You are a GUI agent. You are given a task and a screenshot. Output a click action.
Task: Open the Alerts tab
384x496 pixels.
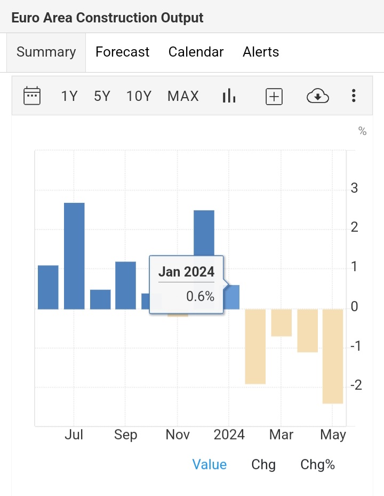tap(261, 52)
